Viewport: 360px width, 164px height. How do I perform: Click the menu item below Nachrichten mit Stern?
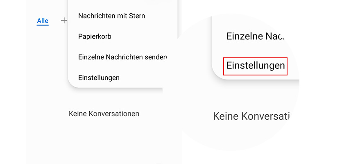point(95,36)
